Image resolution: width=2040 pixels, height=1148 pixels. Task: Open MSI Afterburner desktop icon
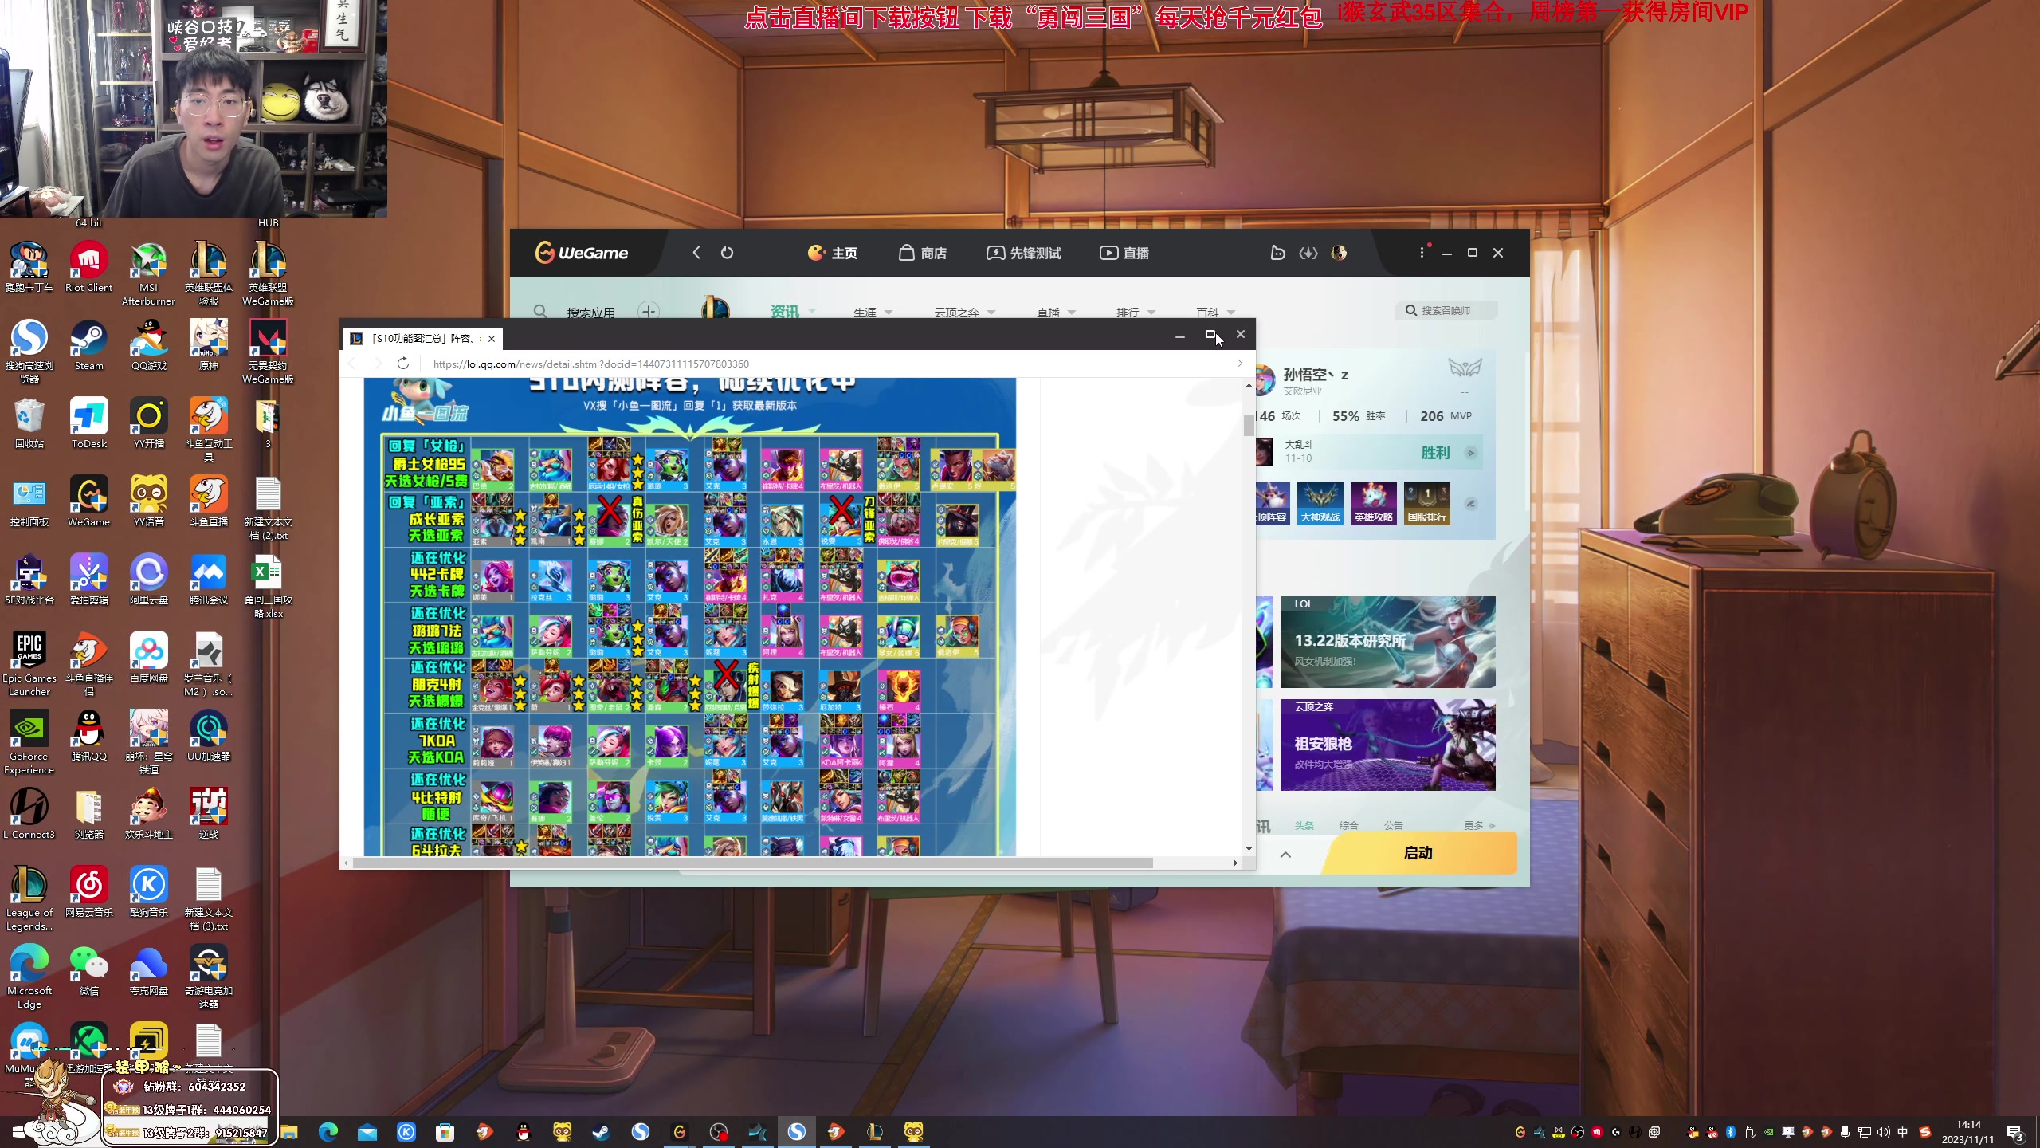click(148, 273)
